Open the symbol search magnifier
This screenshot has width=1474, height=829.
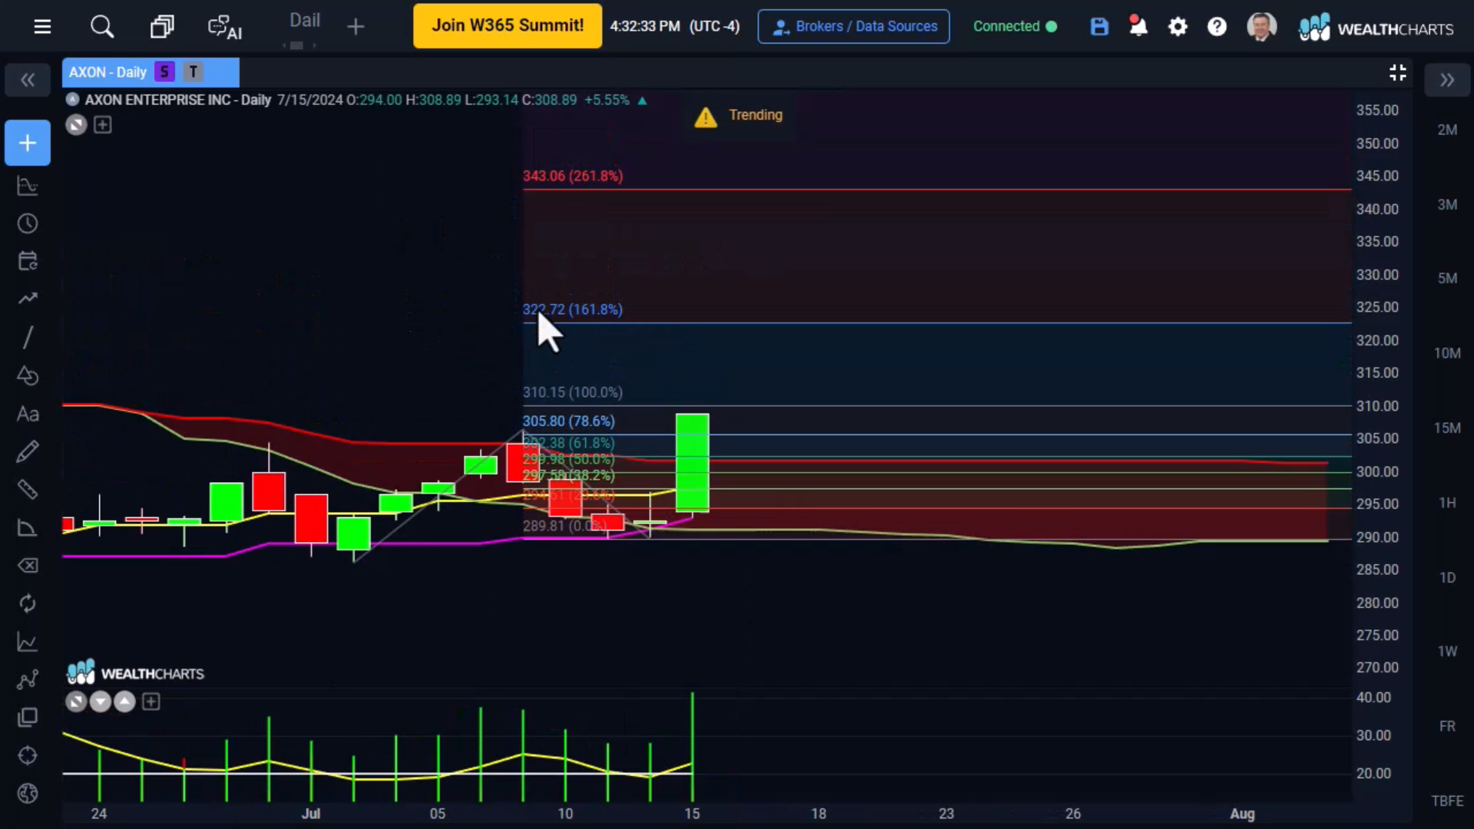tap(102, 27)
